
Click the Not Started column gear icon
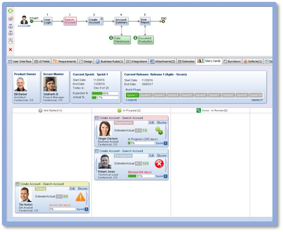40,110
